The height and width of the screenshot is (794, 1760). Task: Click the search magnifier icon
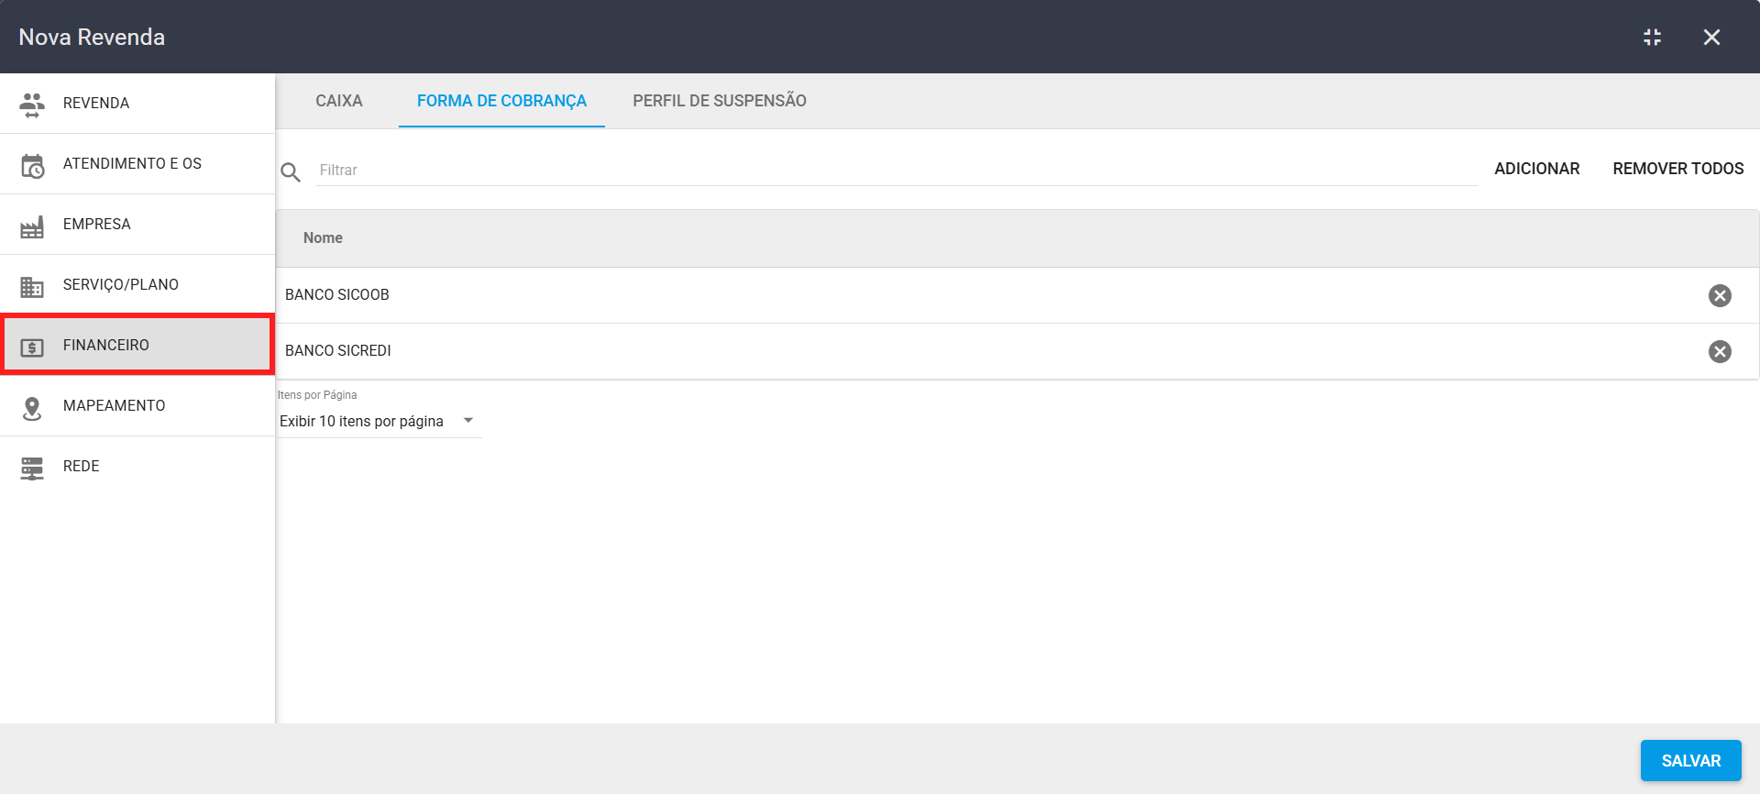click(291, 172)
